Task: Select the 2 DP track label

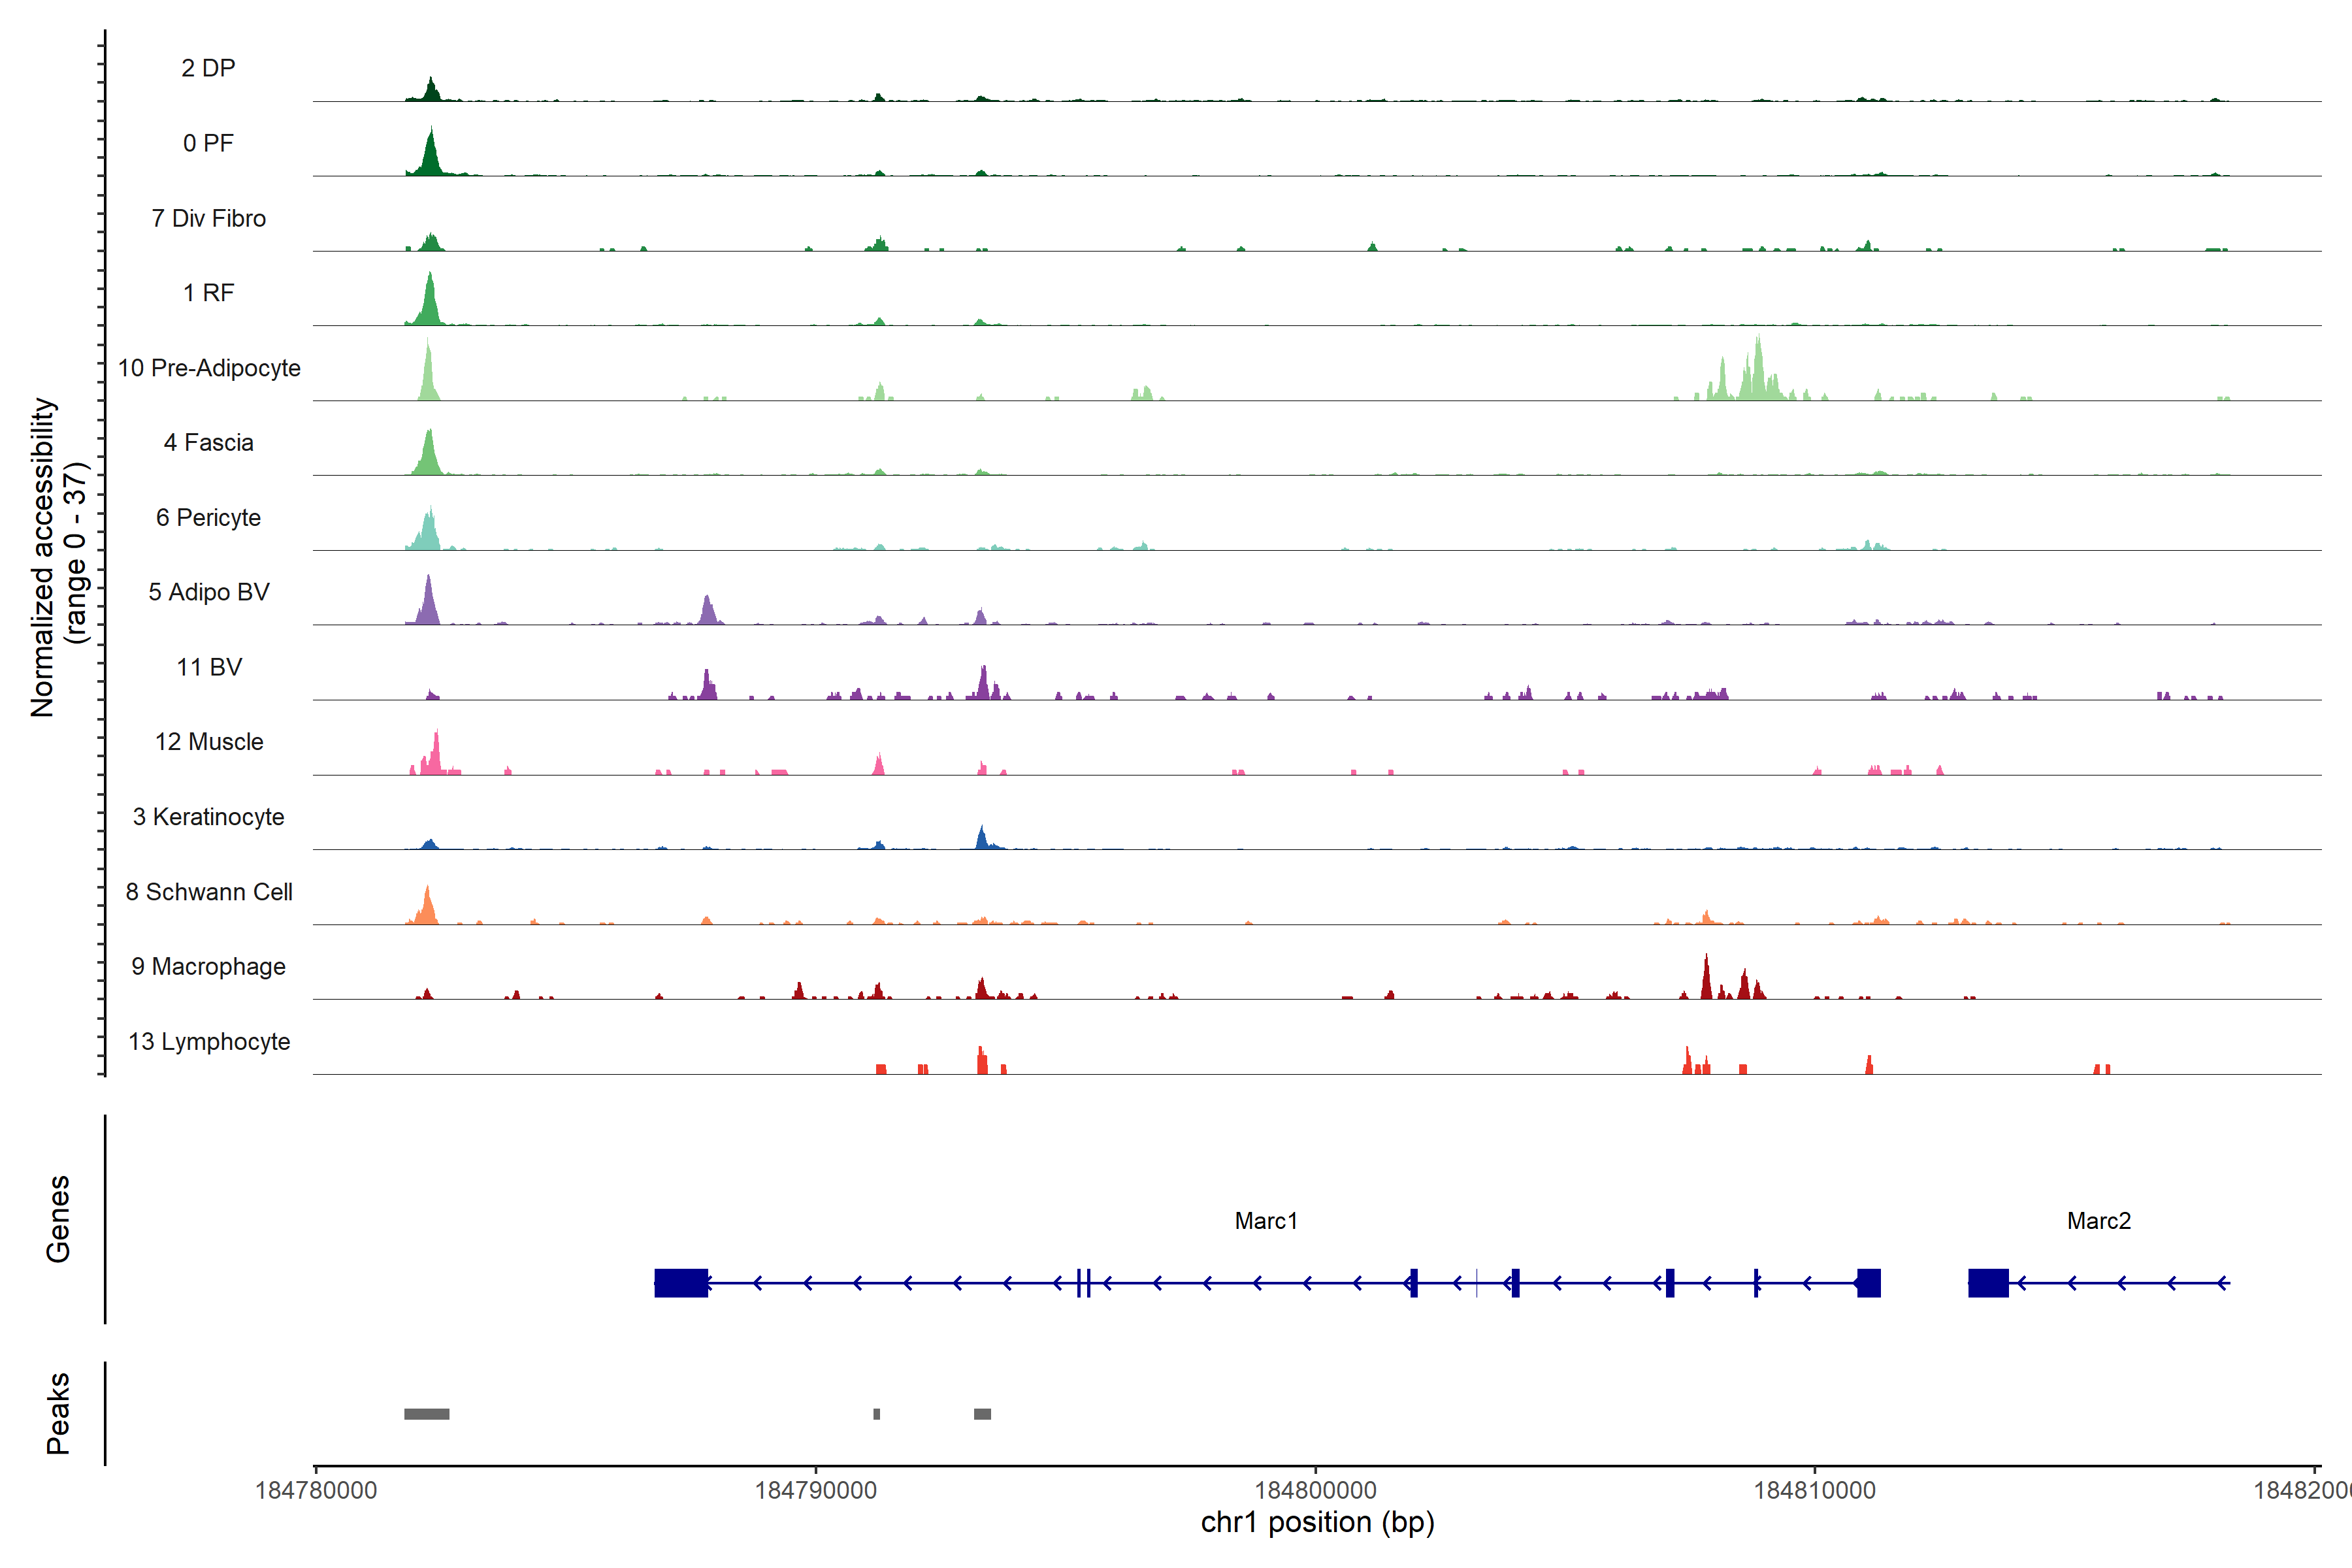Action: point(208,68)
